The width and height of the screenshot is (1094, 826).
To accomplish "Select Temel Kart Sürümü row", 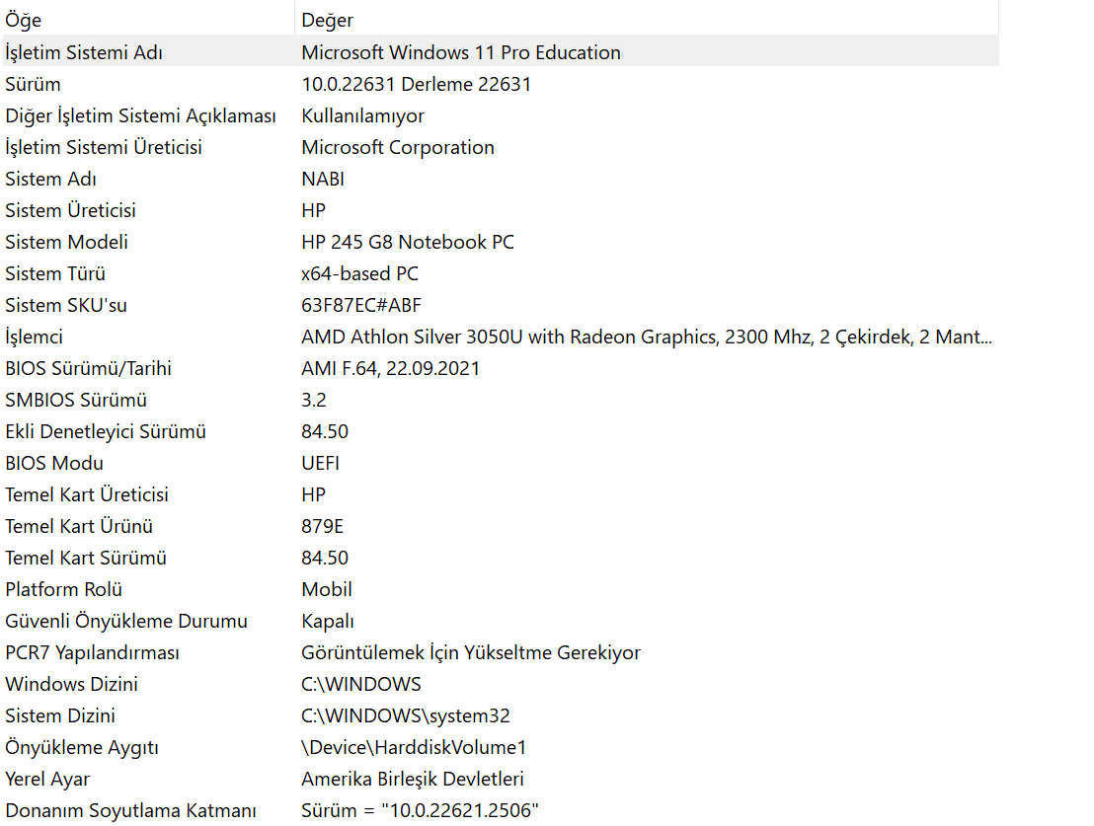I will (501, 558).
